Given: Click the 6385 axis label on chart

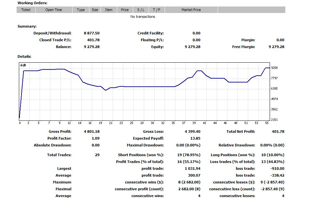Looking at the screenshot, I should click(274, 89).
